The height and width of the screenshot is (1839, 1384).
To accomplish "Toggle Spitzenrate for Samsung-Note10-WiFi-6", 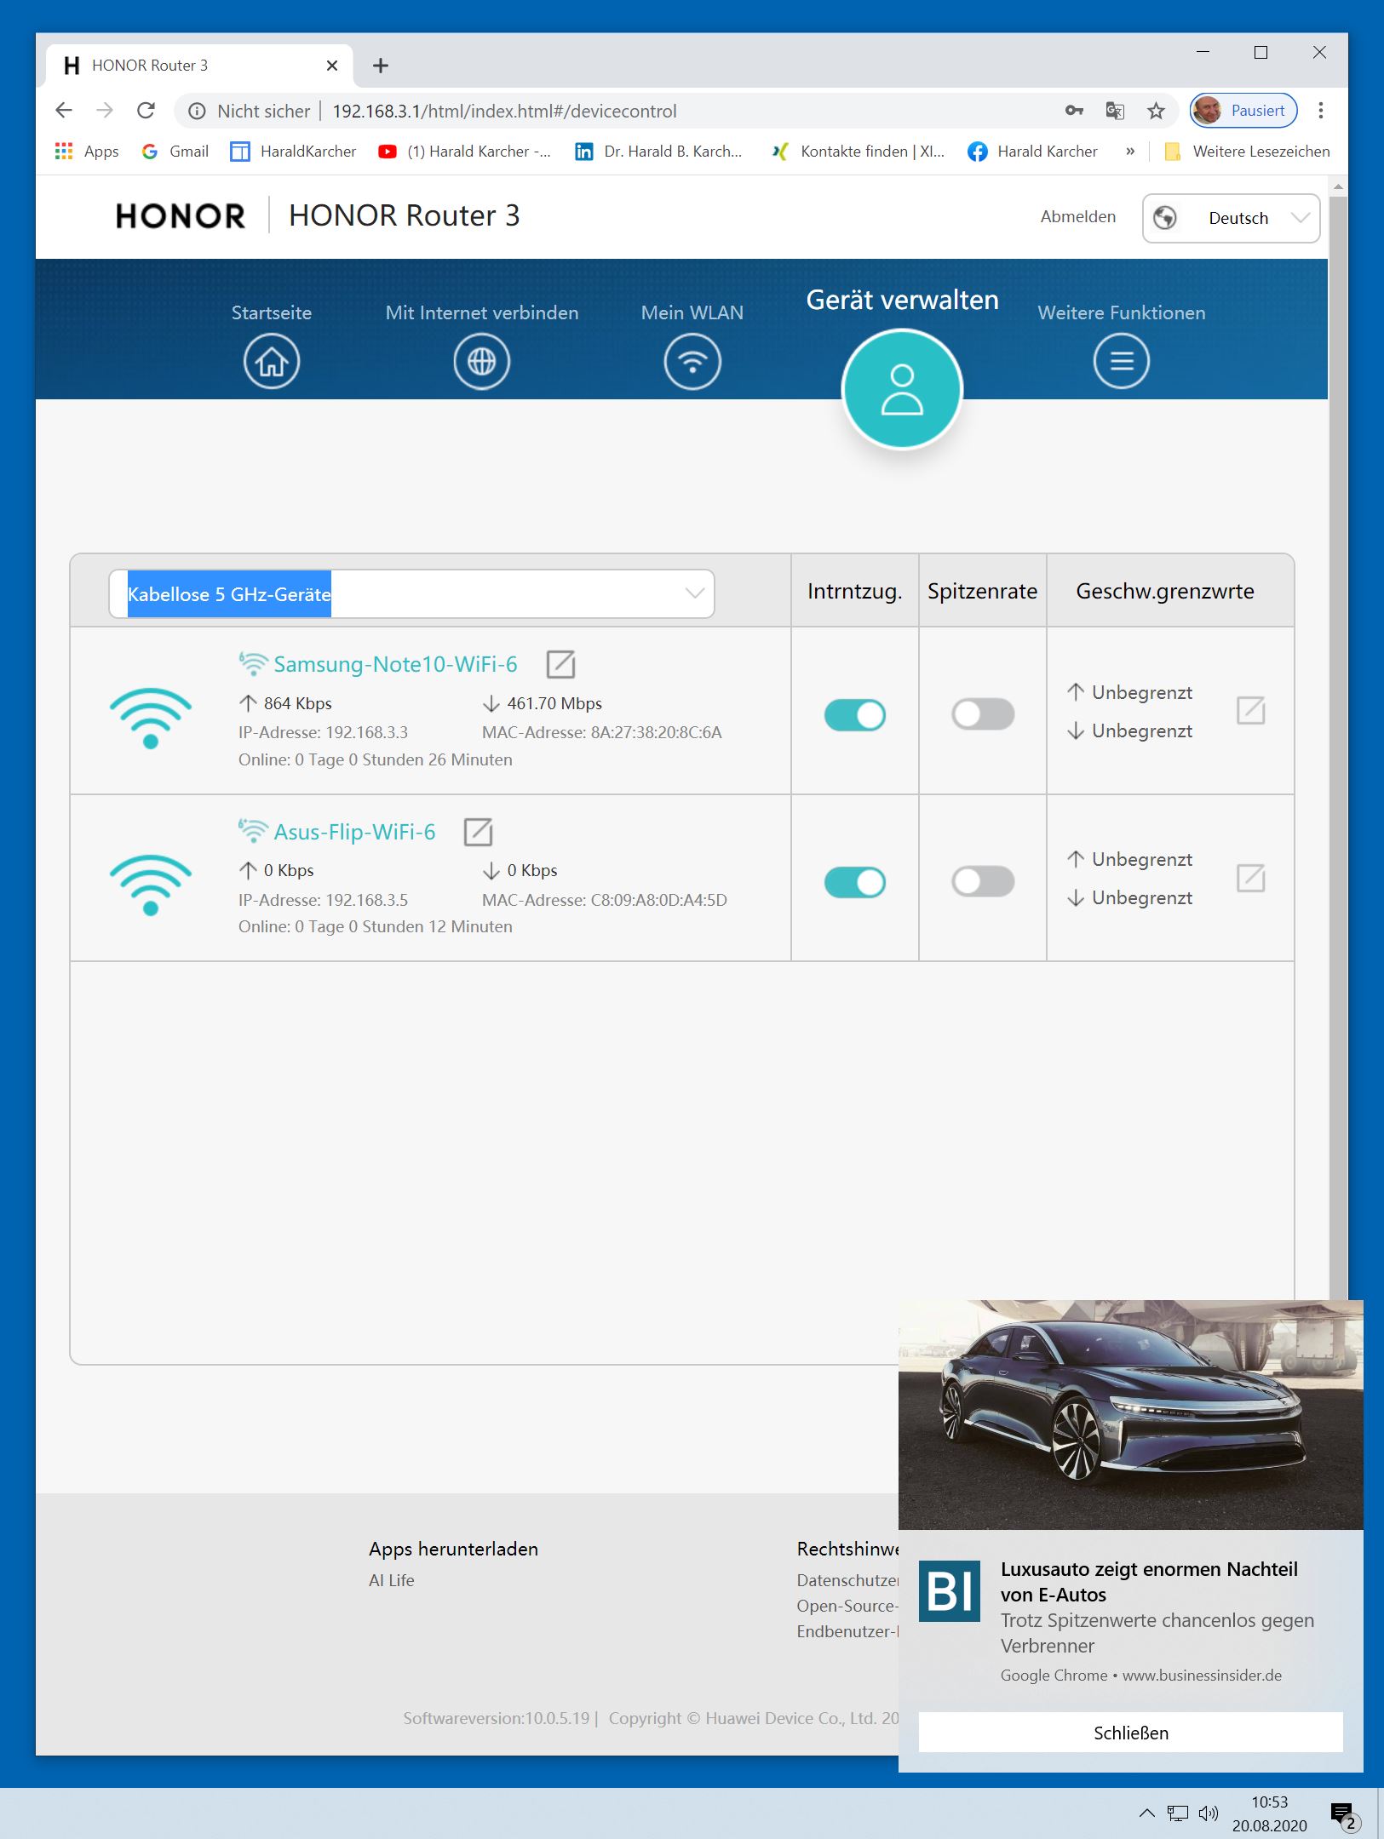I will tap(983, 714).
